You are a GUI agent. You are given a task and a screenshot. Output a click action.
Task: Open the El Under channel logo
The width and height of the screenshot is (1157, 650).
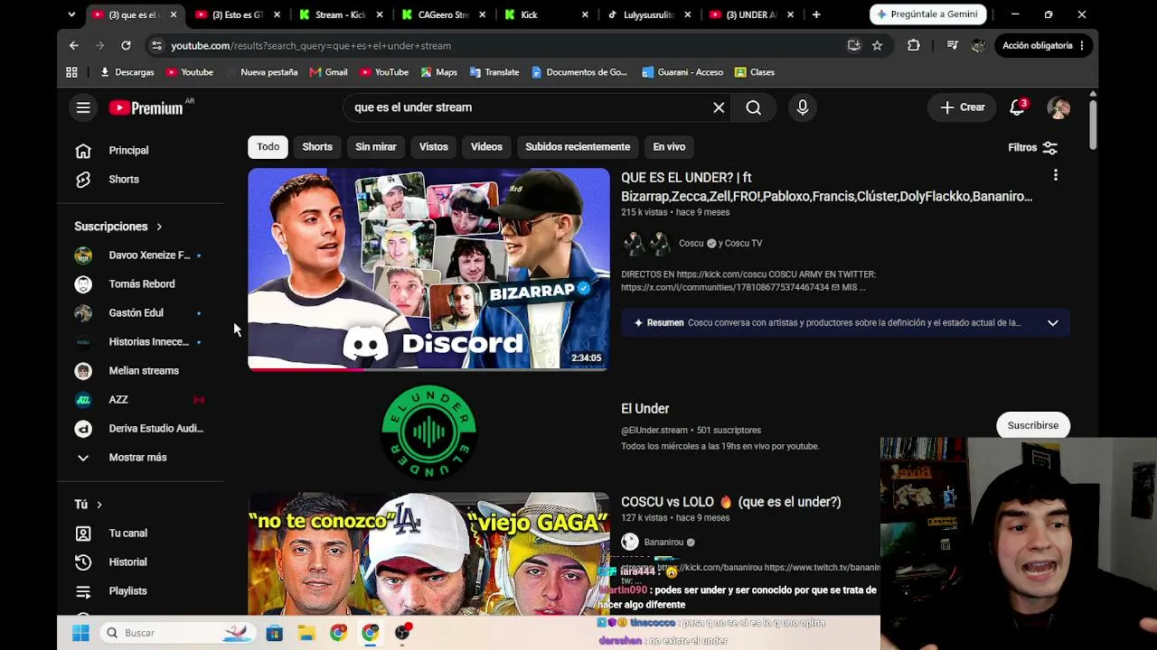[x=429, y=432]
